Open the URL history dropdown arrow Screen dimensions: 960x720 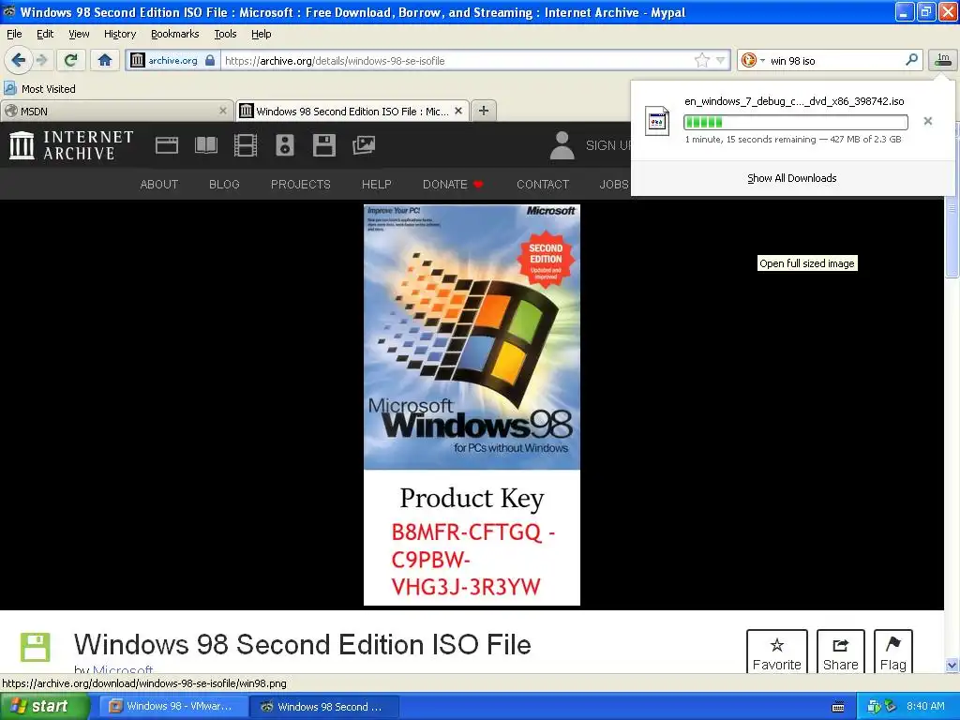click(721, 61)
